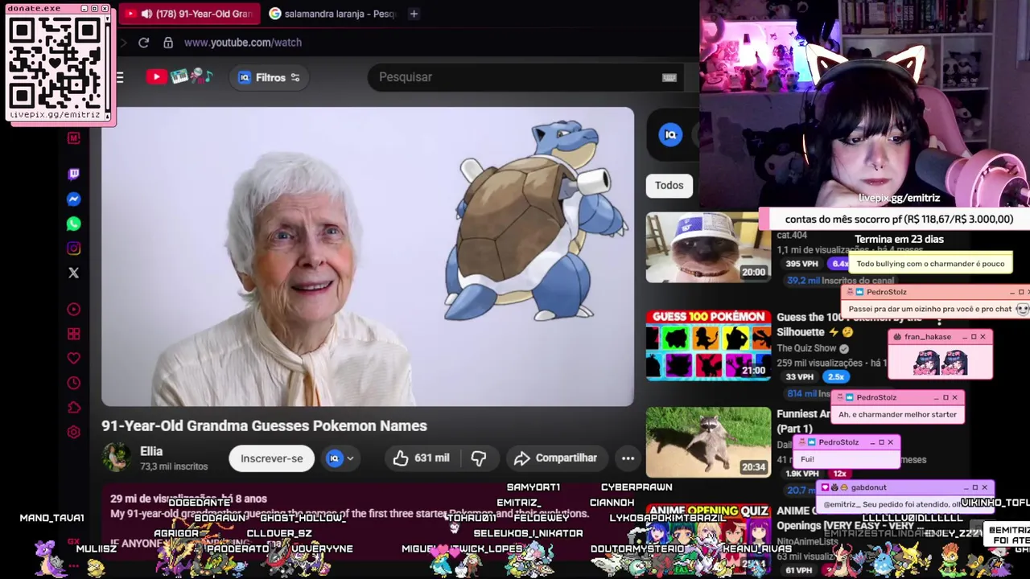
Task: Close the donate.exe overlay window
Action: (x=105, y=8)
